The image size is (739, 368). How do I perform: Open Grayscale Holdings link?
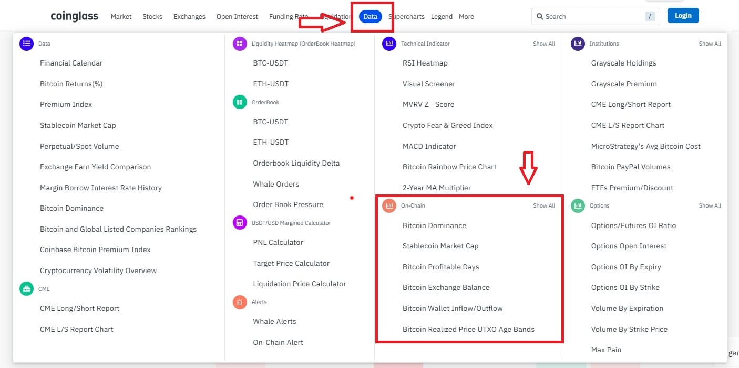[623, 63]
